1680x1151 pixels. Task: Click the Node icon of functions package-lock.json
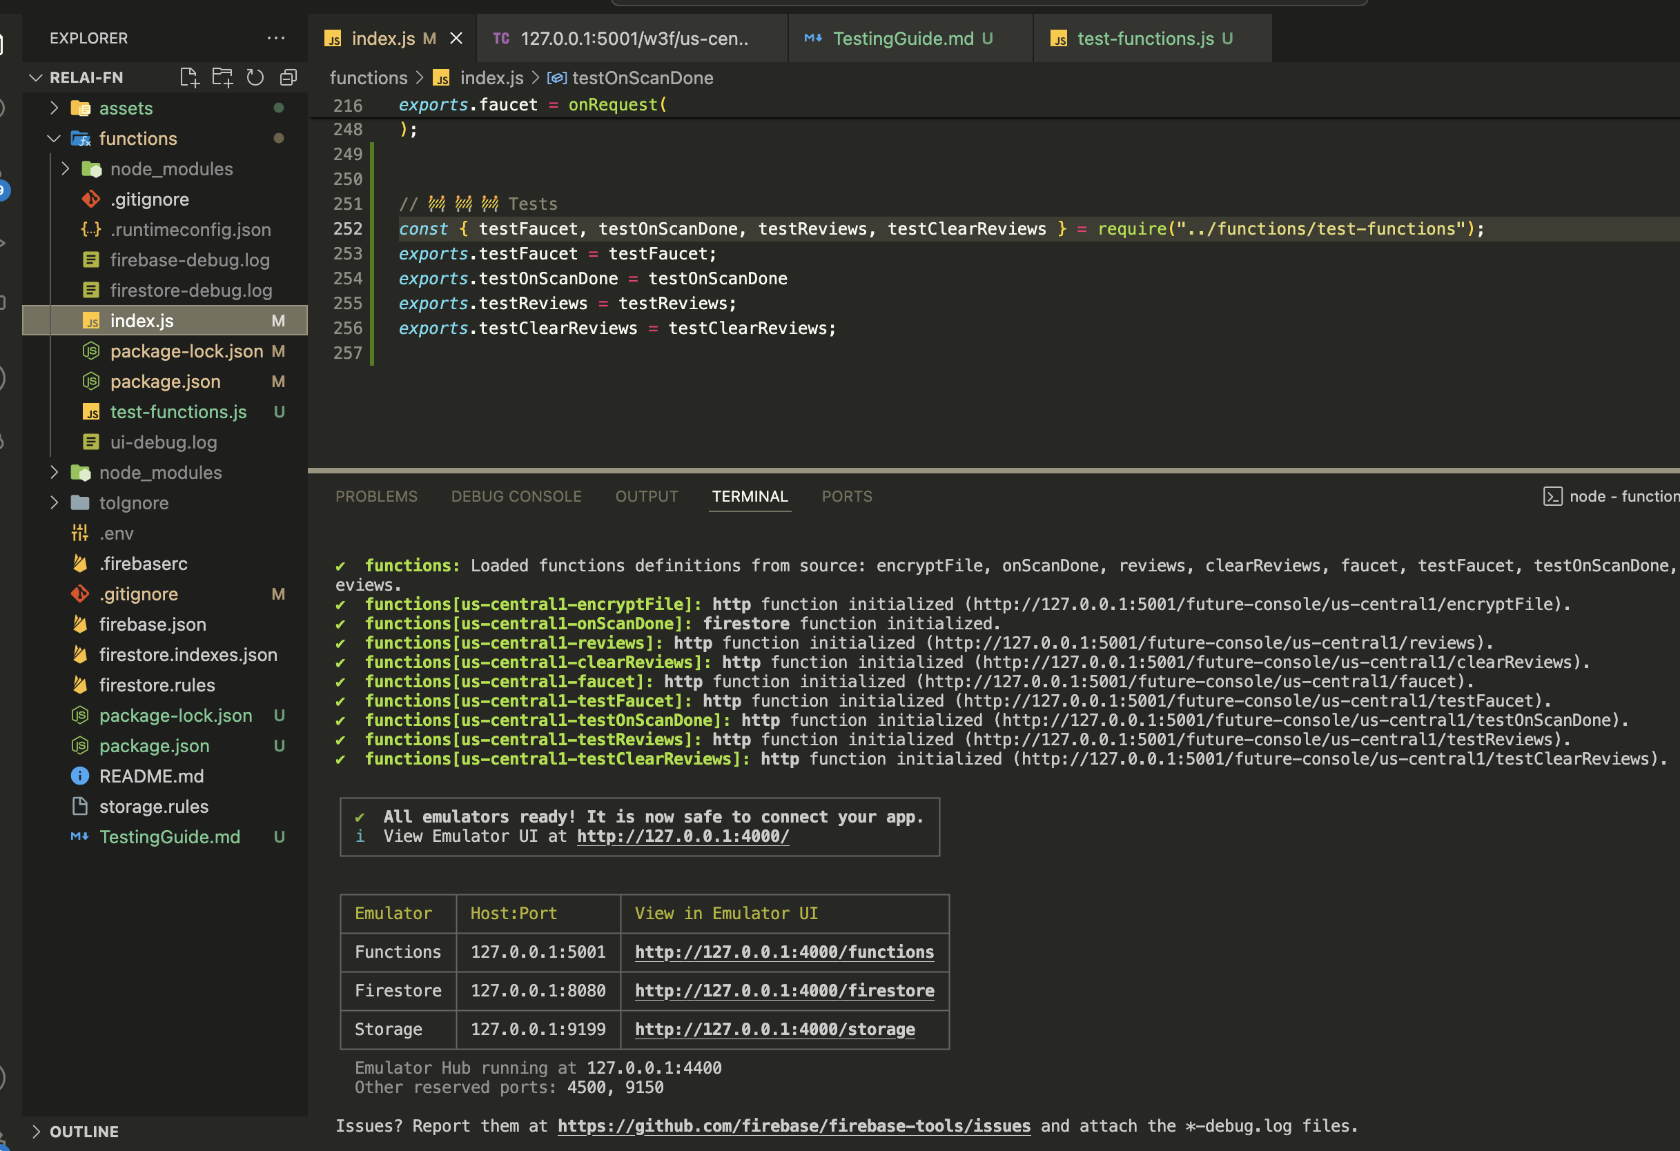click(x=91, y=351)
